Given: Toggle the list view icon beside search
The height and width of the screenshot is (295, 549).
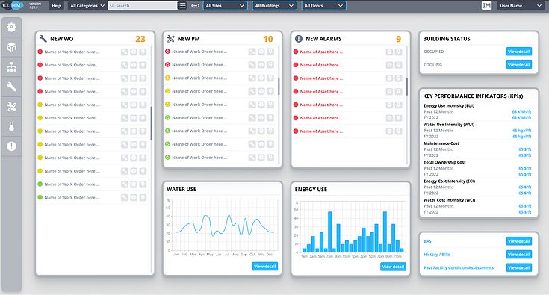Looking at the screenshot, I should tap(182, 5).
